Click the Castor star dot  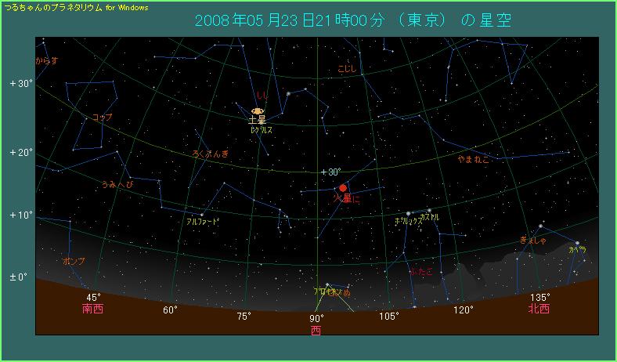(x=429, y=209)
